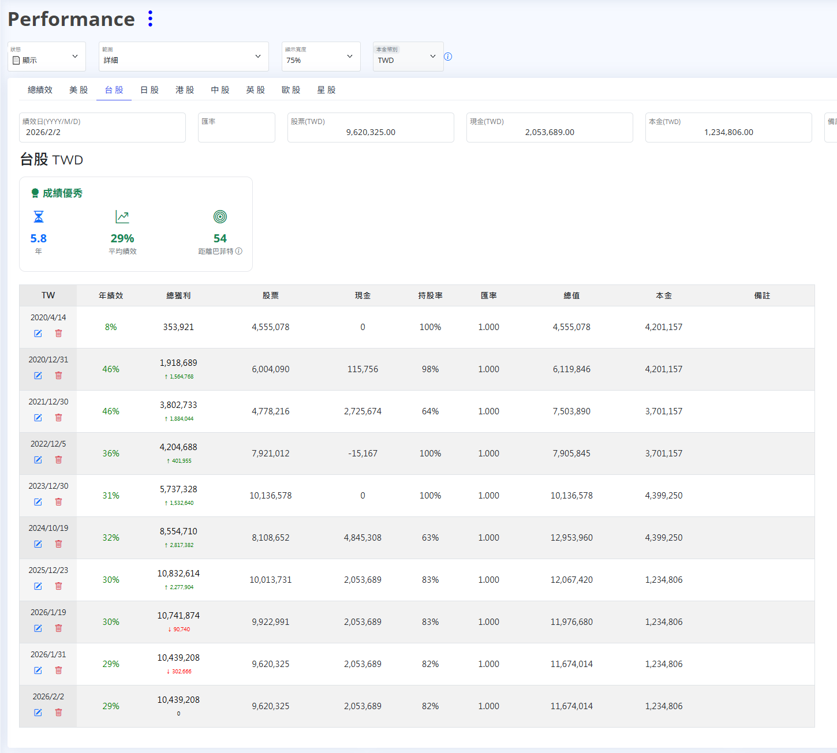Viewport: 837px width, 753px height.
Task: Delete the 2023/12/30 entry
Action: tap(58, 502)
